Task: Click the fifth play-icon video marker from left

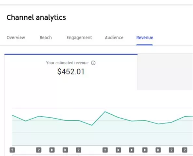Action: pos(145,150)
